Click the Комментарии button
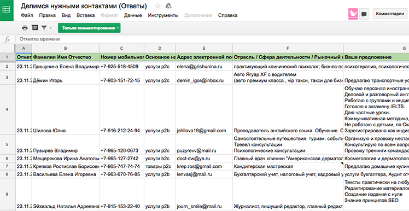The width and height of the screenshot is (409, 211). pyautogui.click(x=390, y=14)
